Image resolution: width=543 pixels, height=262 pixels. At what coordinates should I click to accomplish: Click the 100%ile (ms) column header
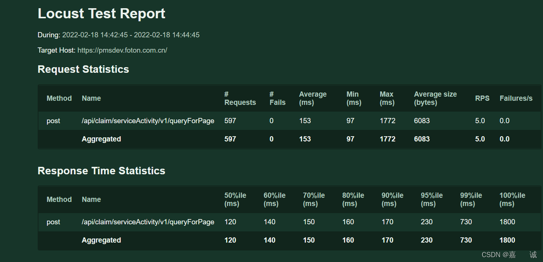tap(512, 199)
